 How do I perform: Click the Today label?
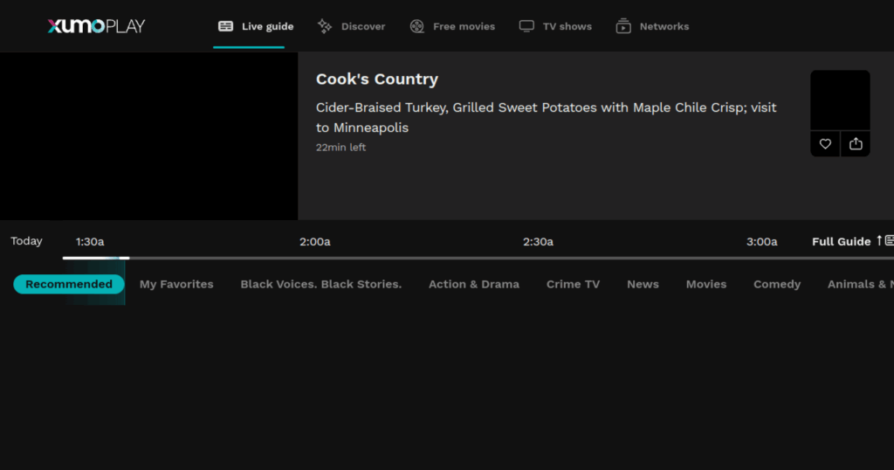26,241
